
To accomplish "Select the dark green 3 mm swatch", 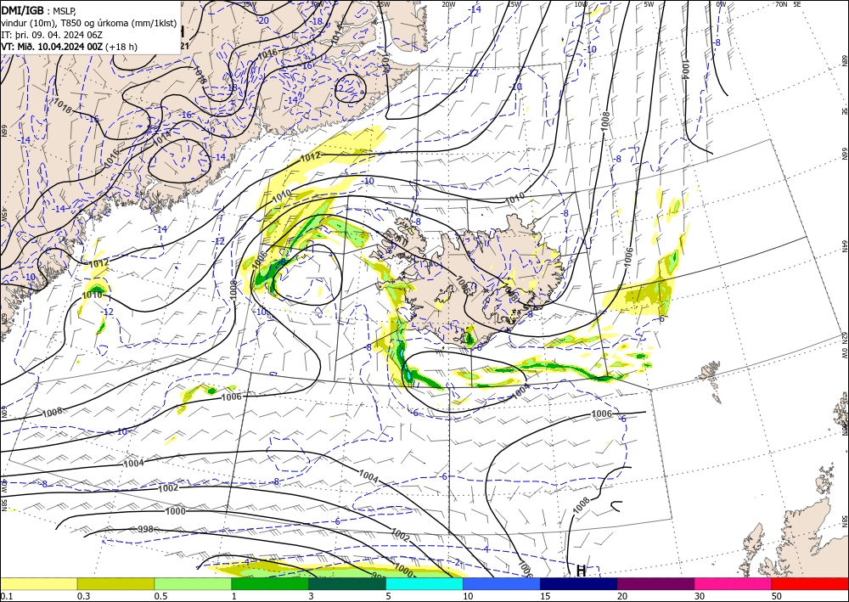I will [347, 583].
